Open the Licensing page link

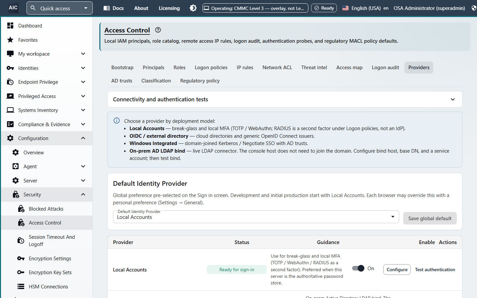pos(169,8)
